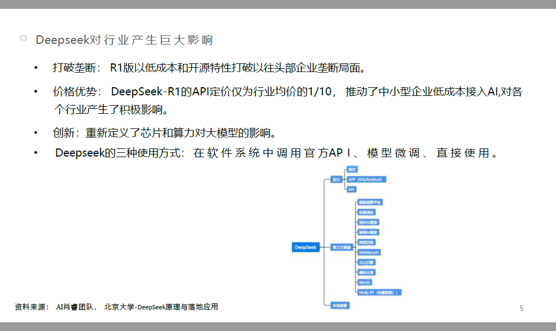
Task: Click the "价格优势" bullet heading
Action: [77, 92]
